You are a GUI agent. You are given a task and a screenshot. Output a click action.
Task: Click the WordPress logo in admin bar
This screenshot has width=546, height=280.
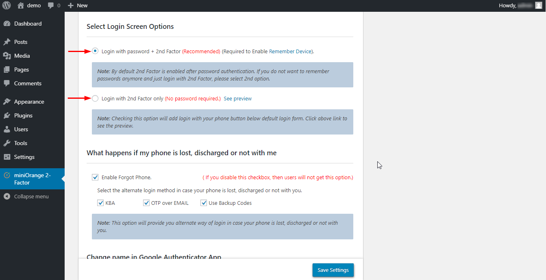pos(7,6)
